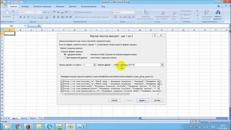This screenshot has width=231, height=130.
Task: Click the column A header
Action: click(9, 30)
